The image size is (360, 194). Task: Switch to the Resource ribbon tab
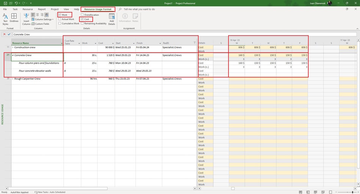tap(28, 9)
